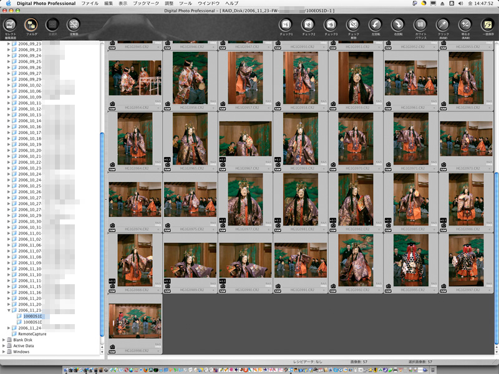
Task: Select the HG1G0995.CR2 thumbnail
Action: pyautogui.click(x=411, y=260)
